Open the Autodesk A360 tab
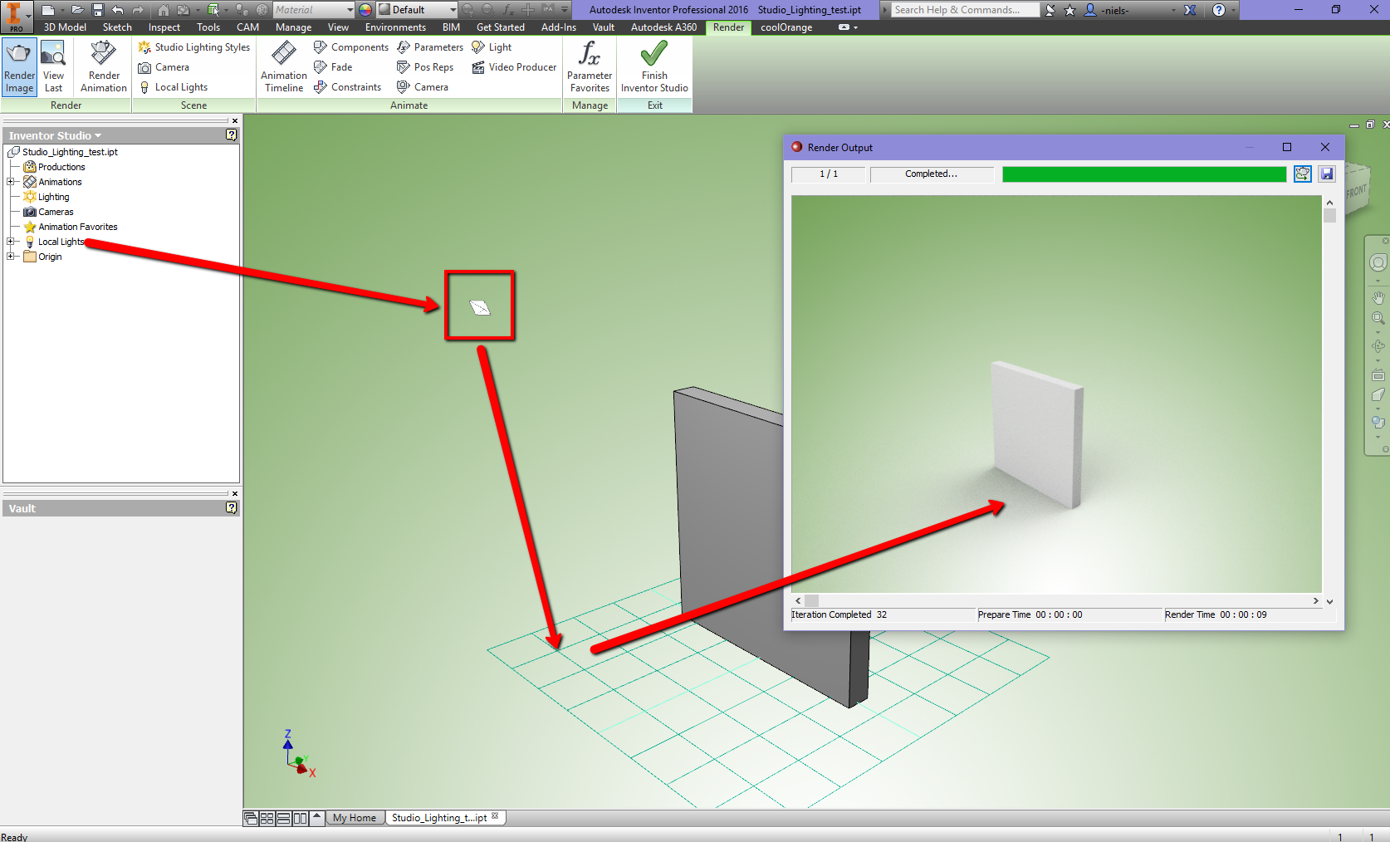The image size is (1390, 842). [x=663, y=27]
